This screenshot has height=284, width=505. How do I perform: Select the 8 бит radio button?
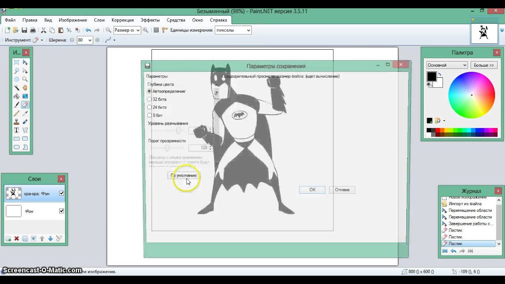pos(149,116)
